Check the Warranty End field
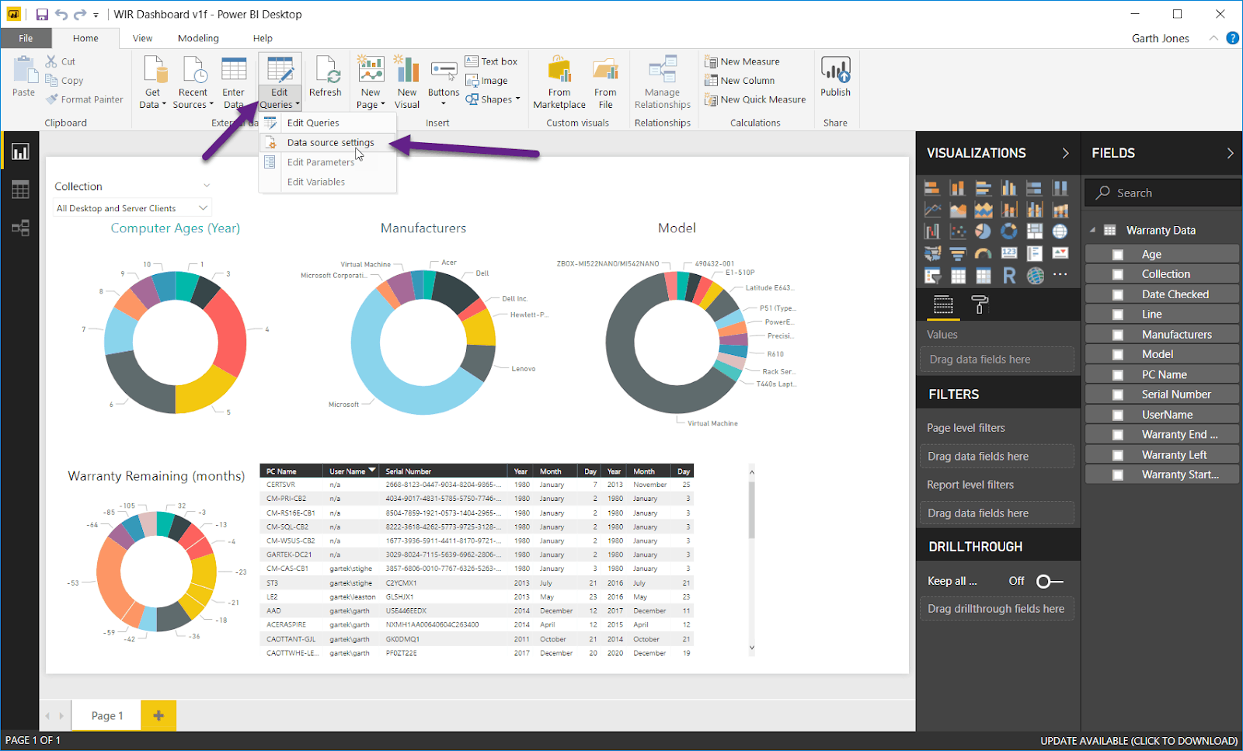Viewport: 1243px width, 751px height. coord(1117,434)
